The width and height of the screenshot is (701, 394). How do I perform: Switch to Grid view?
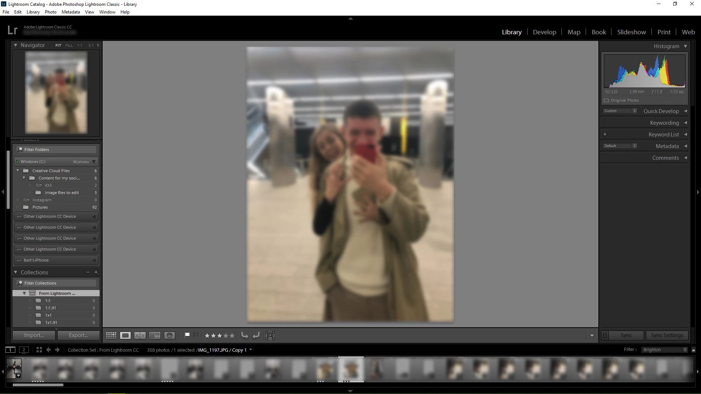tap(111, 336)
